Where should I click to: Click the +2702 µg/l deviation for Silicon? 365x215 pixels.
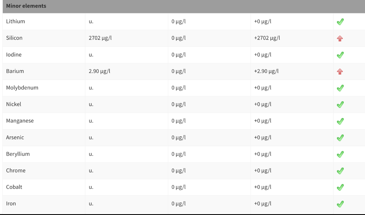[x=267, y=38]
